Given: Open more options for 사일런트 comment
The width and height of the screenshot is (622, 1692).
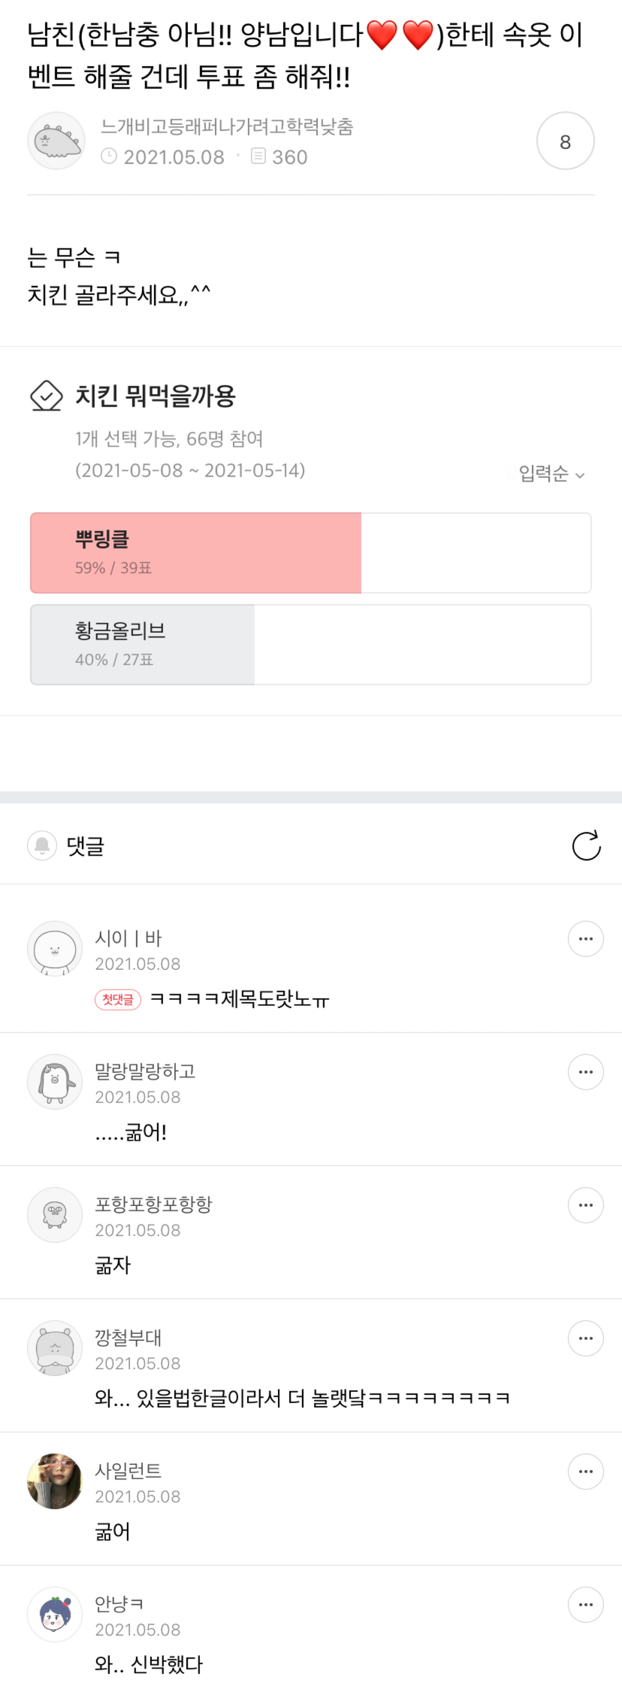Looking at the screenshot, I should tap(585, 1471).
